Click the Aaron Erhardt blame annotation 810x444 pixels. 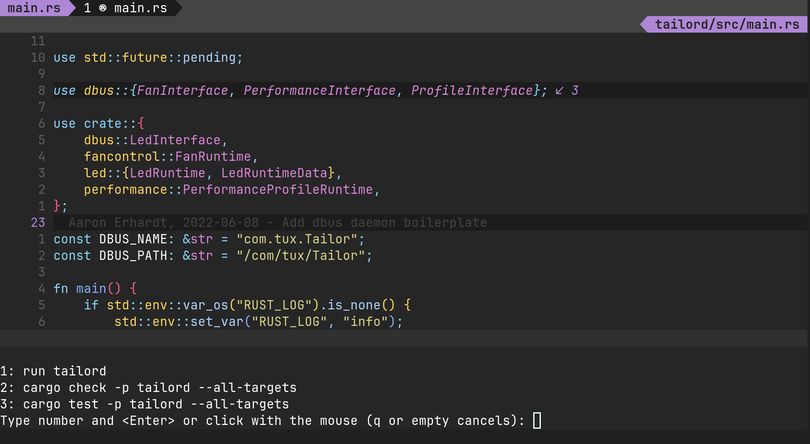click(278, 222)
